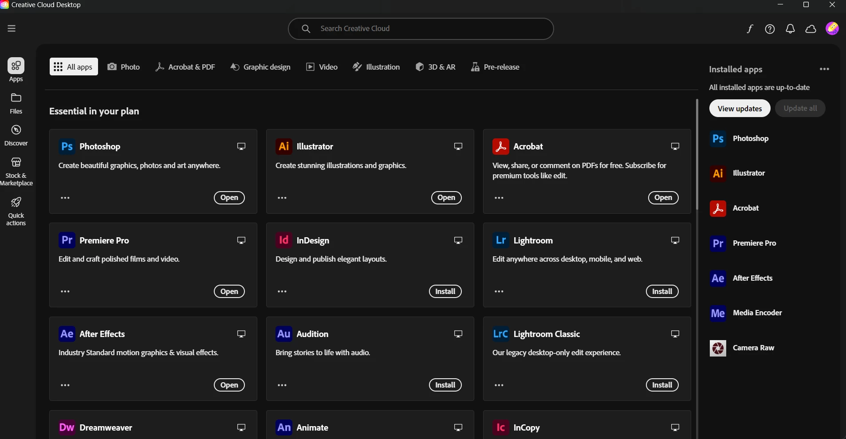Click the cloud sync status icon

(811, 29)
